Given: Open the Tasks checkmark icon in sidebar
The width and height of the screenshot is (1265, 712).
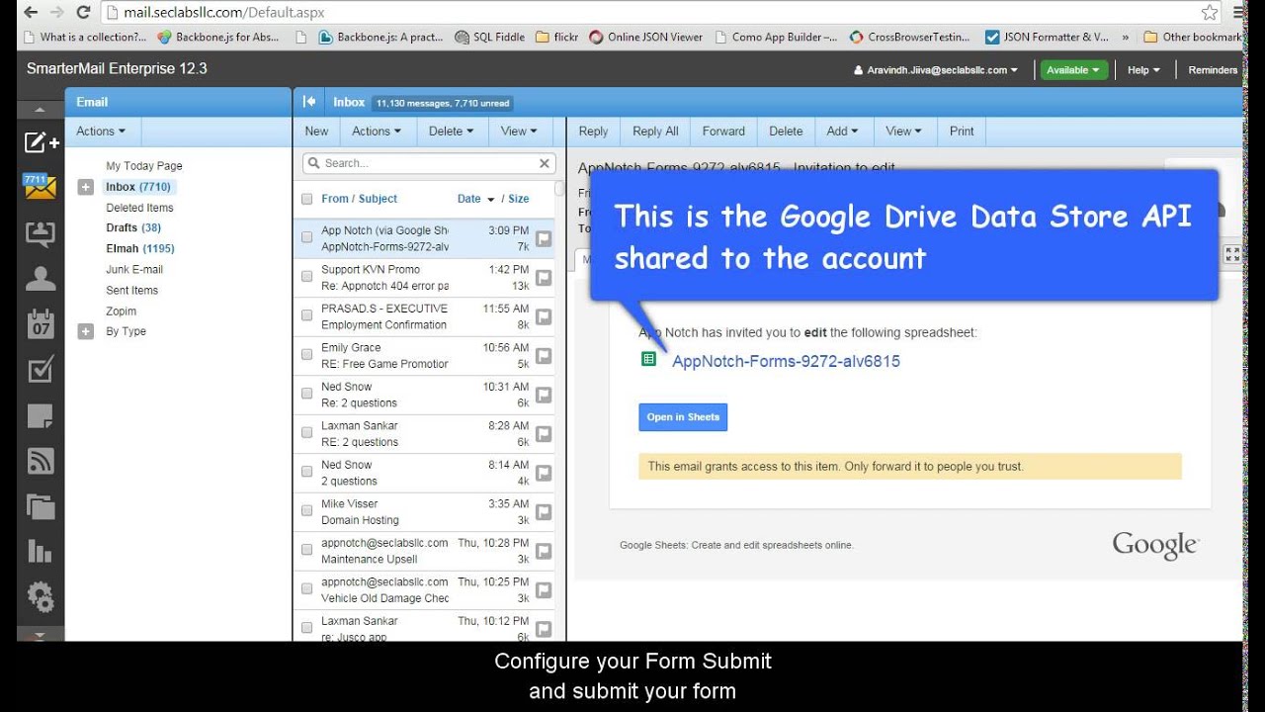Looking at the screenshot, I should click(41, 370).
